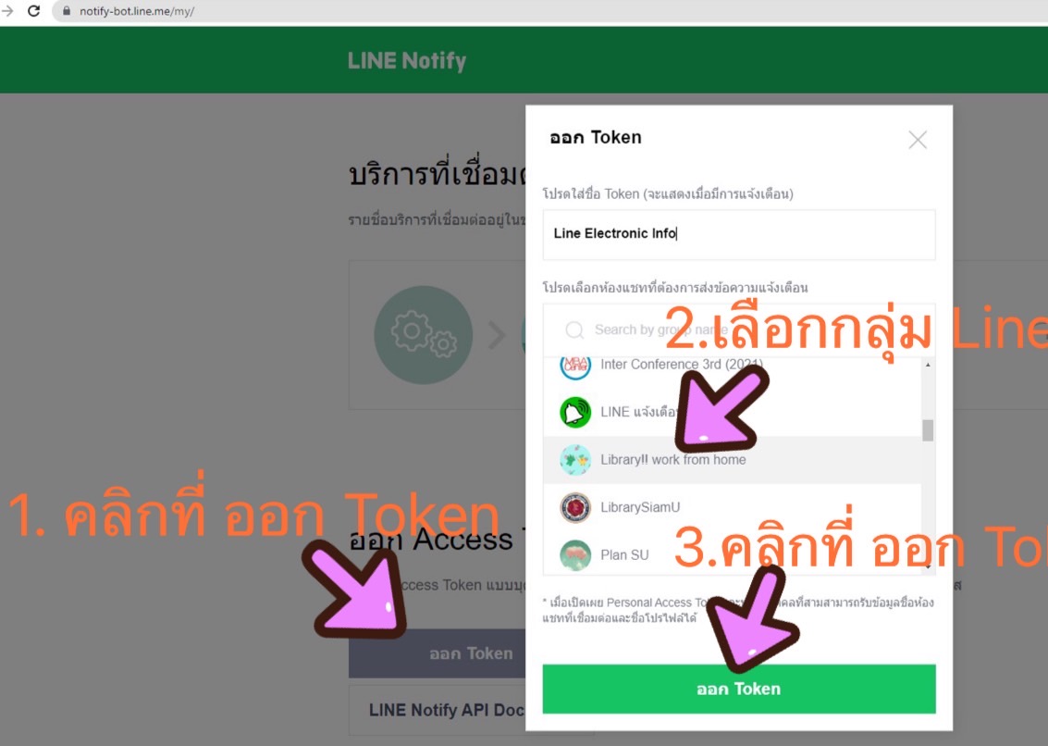Click the green bell LINE แจ้งเตือน icon
Screen dimensions: 1048x746
pyautogui.click(x=574, y=412)
